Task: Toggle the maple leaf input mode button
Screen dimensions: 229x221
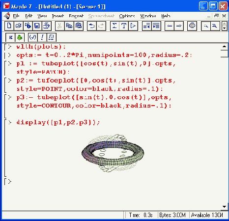Action: coord(20,37)
